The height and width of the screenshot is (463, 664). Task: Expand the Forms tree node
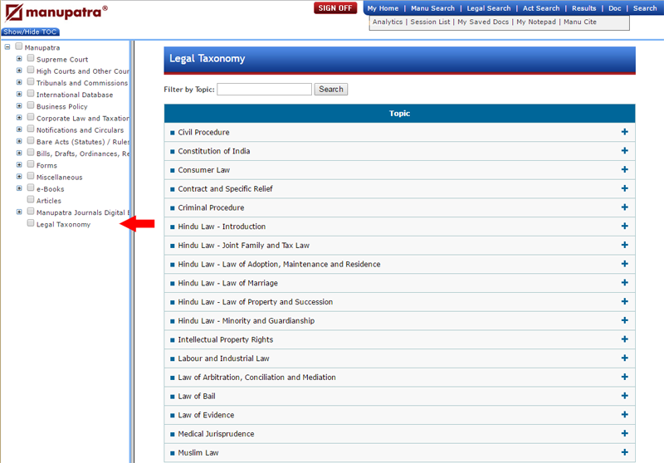pos(19,164)
